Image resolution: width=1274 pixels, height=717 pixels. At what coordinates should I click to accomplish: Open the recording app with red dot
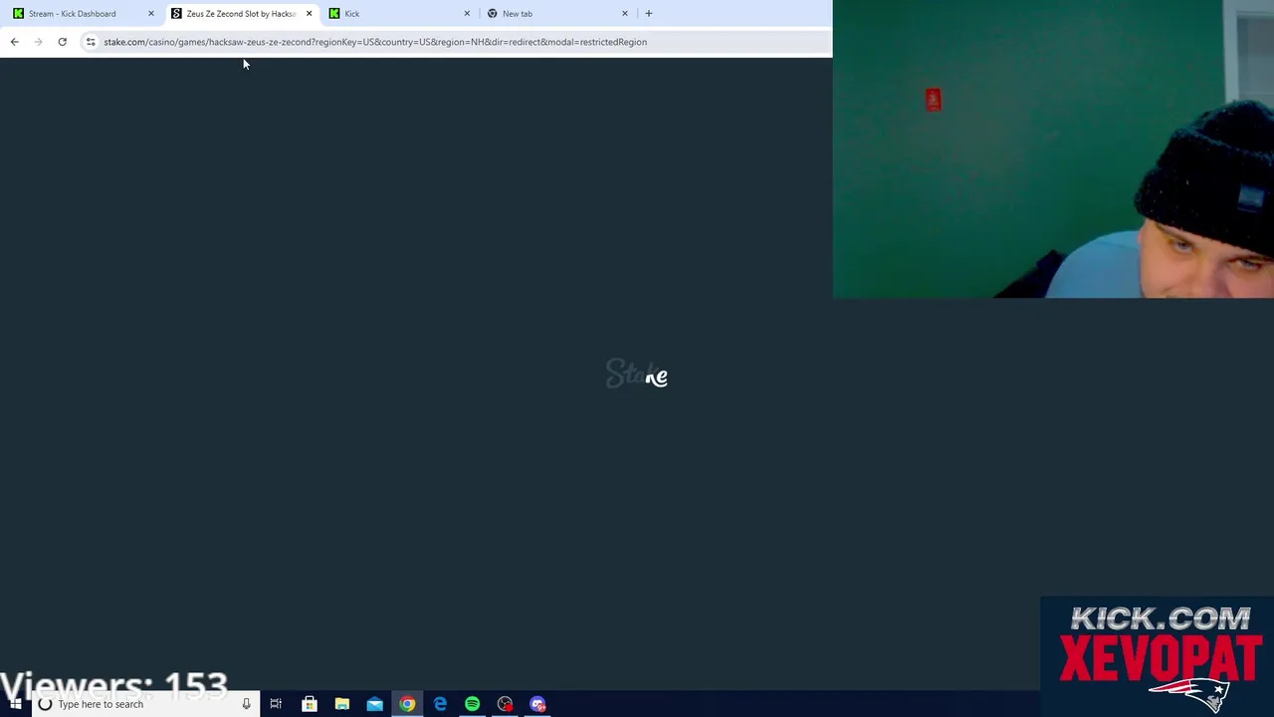[x=505, y=704]
